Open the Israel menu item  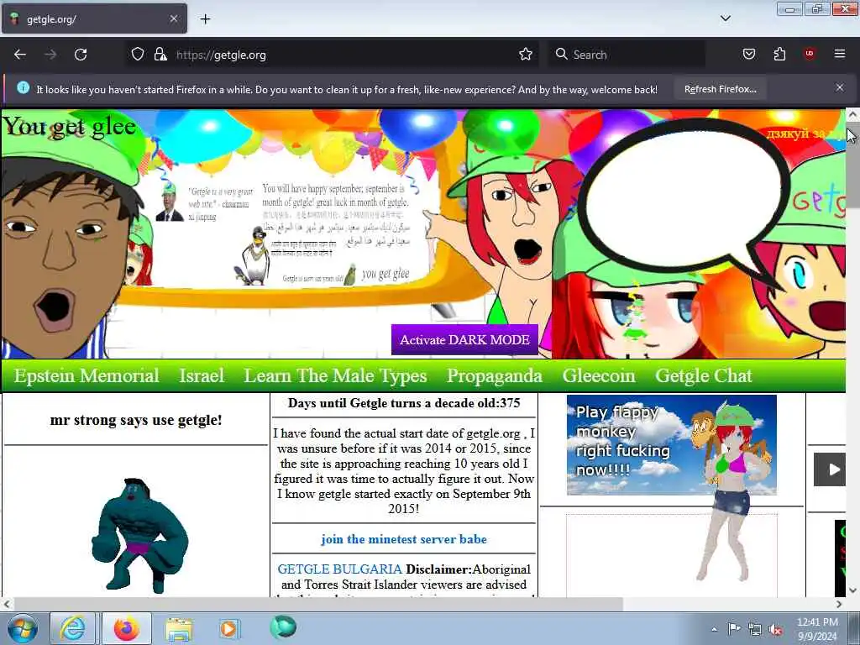point(202,375)
